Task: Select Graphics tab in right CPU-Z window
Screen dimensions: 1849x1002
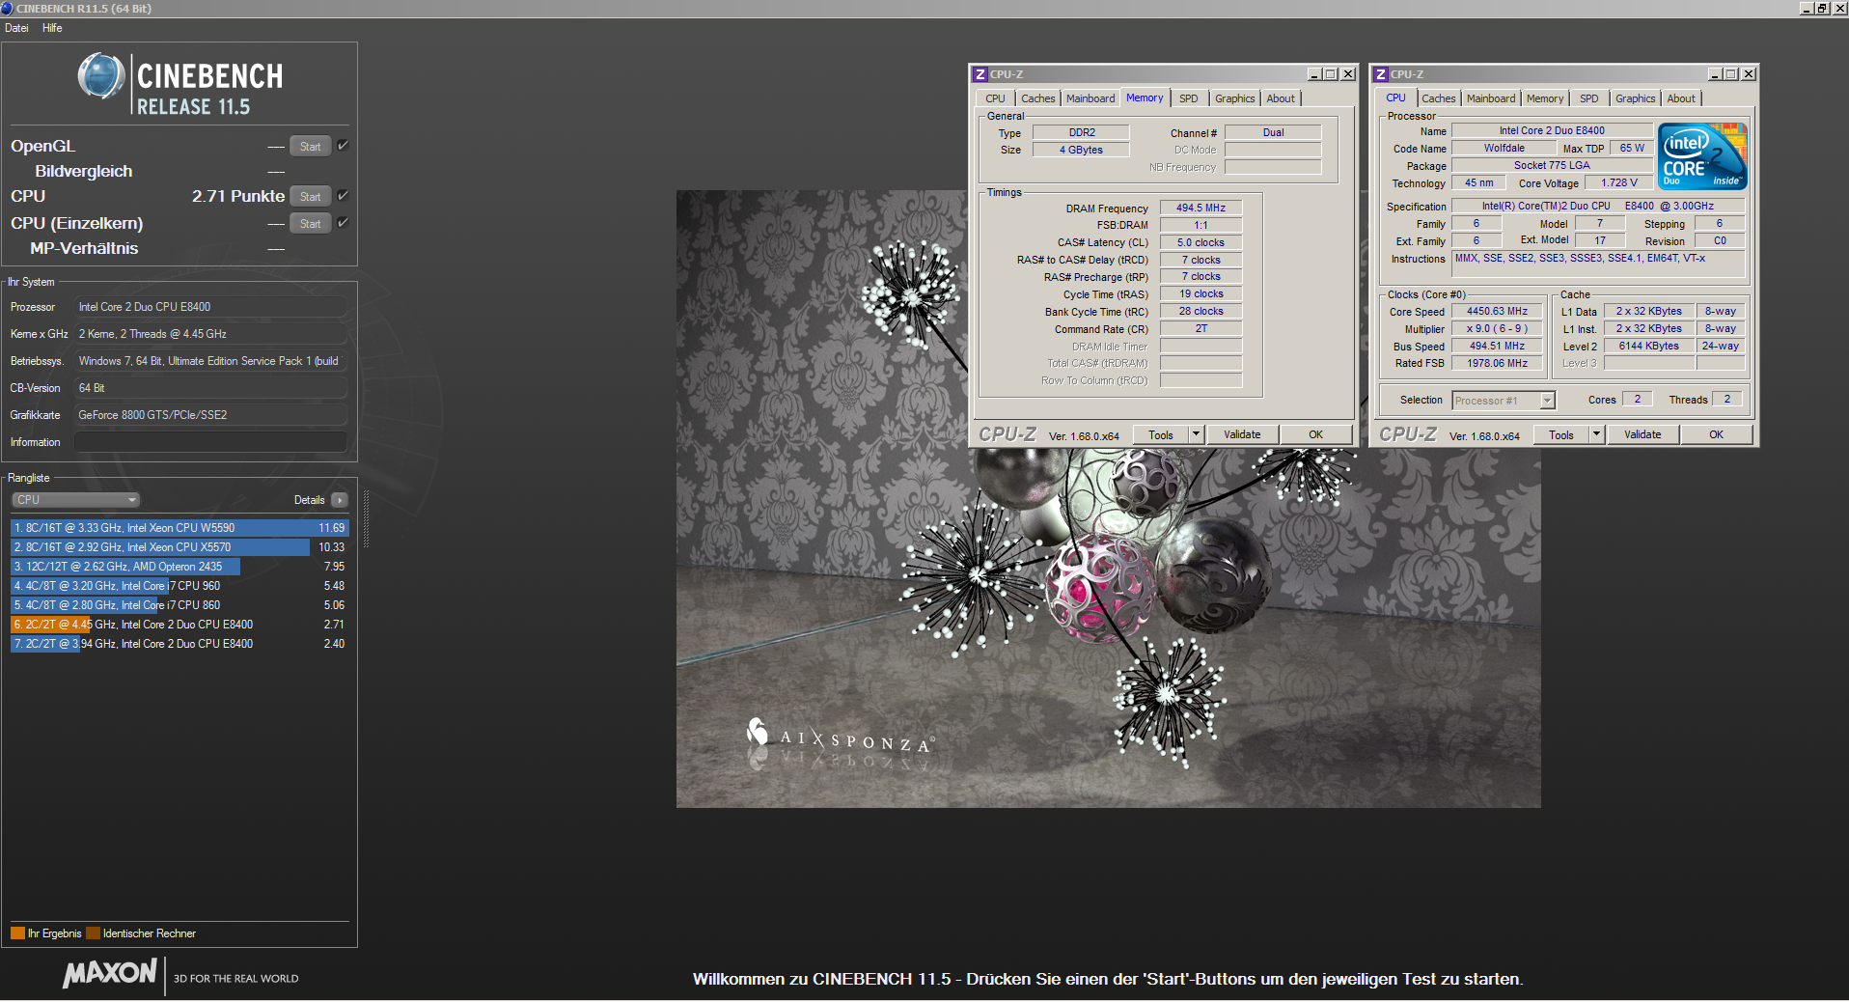Action: [x=1636, y=98]
